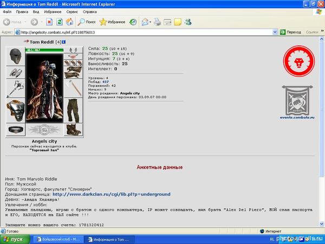Open the events.combats.ru link
The height and width of the screenshot is (244, 325).
pos(297,118)
